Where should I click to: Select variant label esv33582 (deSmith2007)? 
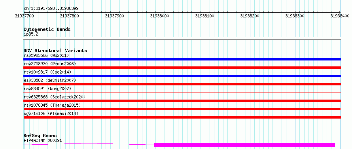point(50,80)
